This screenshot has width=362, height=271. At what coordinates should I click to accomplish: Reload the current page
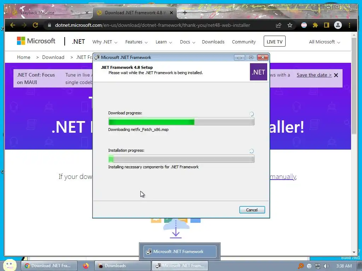coord(35,25)
